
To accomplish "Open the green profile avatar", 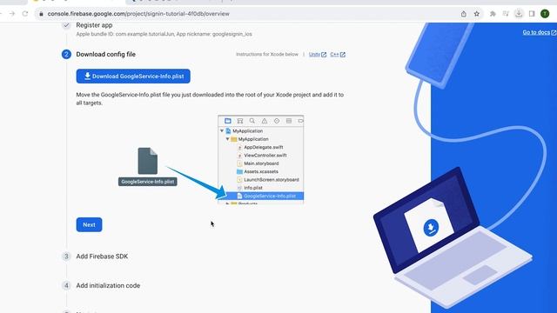I will (545, 14).
